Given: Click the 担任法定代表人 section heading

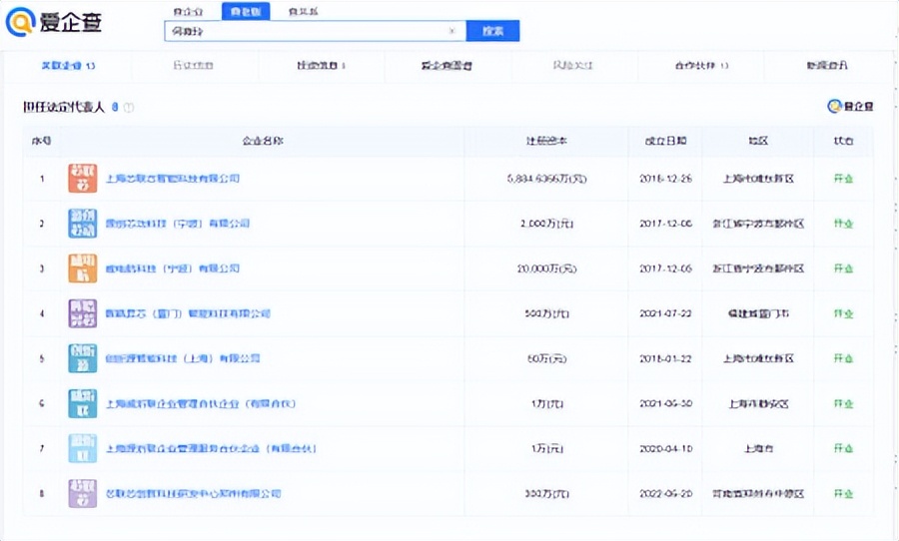Looking at the screenshot, I should [x=64, y=107].
